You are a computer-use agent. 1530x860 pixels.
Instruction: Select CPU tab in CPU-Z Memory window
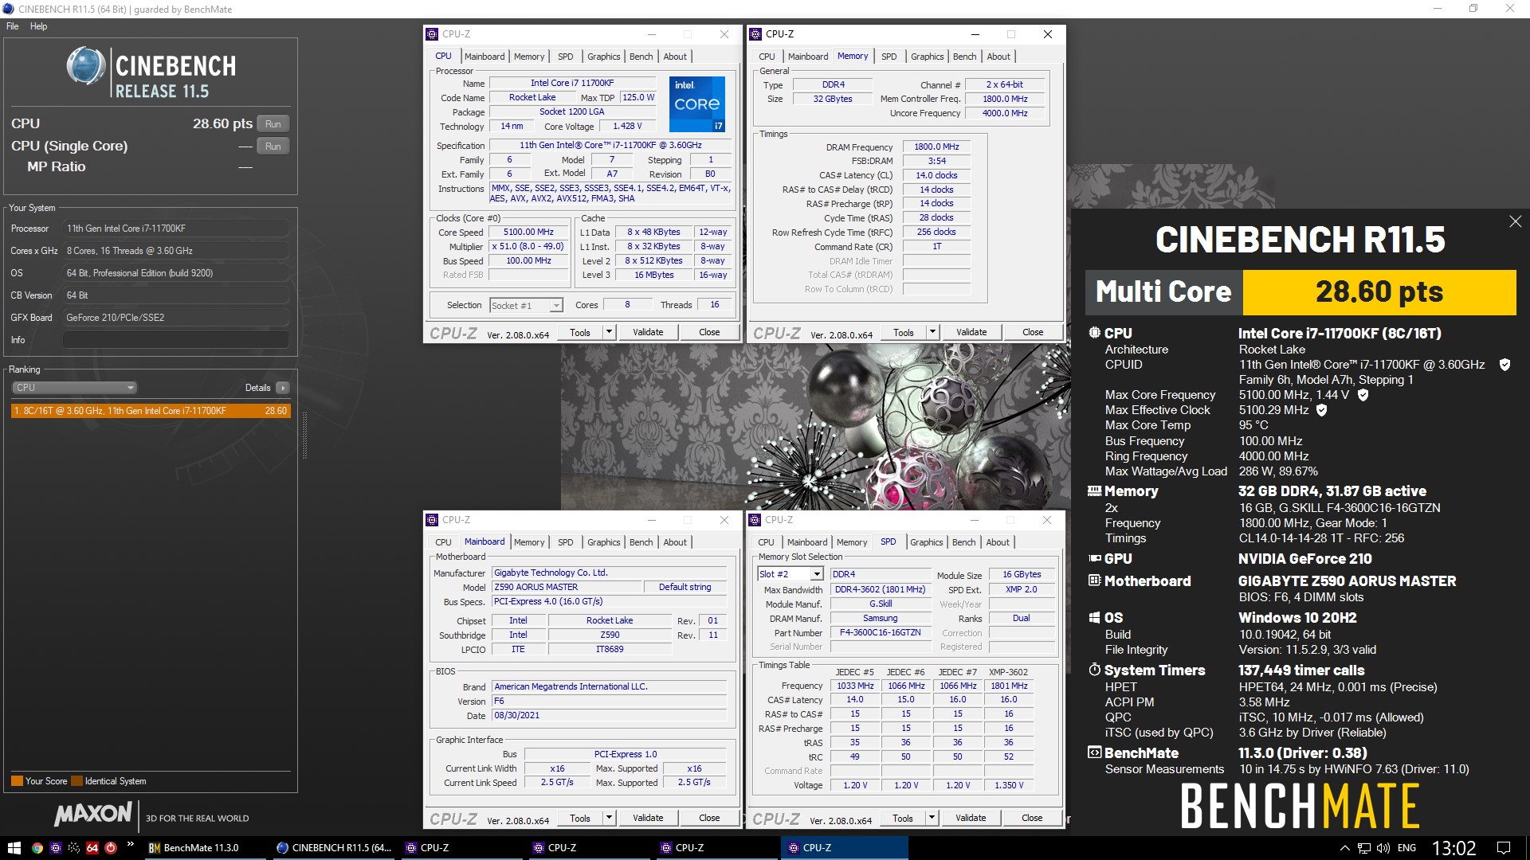click(x=767, y=57)
